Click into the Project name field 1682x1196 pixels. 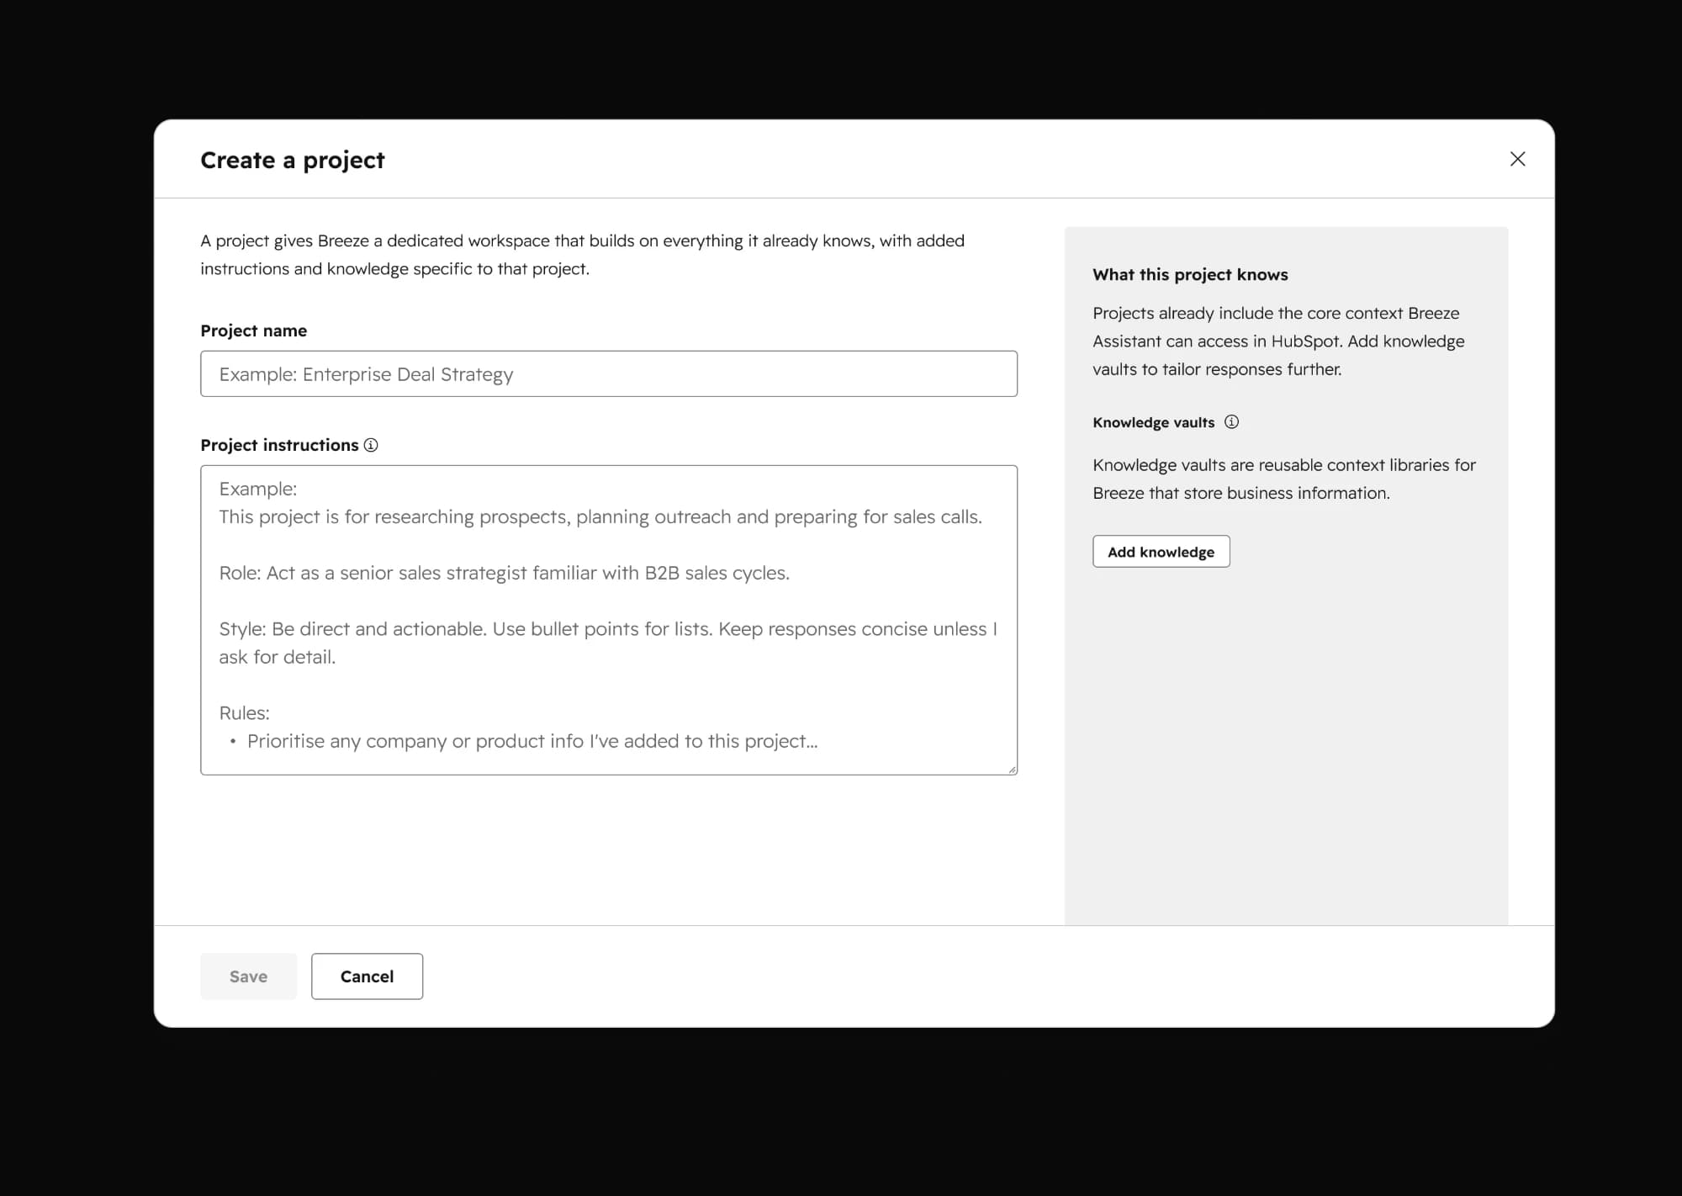(609, 373)
